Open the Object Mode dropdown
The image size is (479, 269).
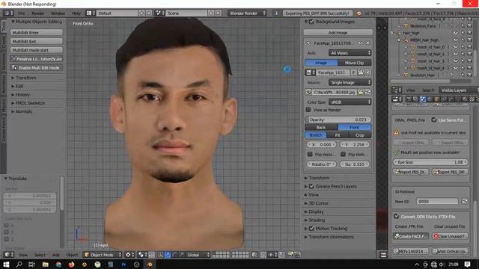pos(103,255)
